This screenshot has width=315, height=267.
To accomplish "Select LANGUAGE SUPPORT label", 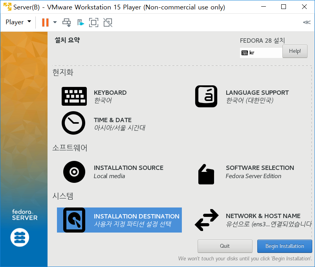I will point(257,92).
